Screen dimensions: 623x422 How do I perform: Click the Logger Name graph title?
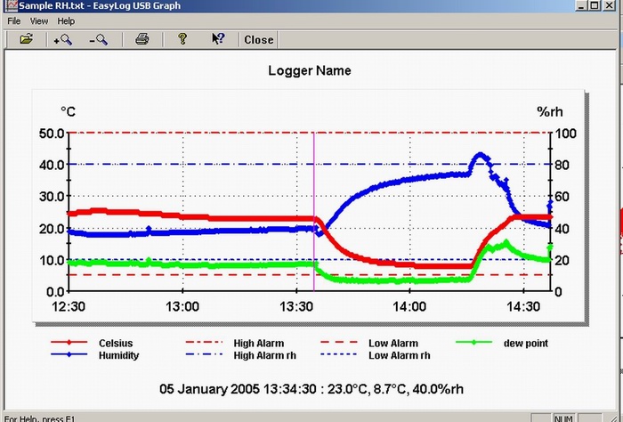(x=310, y=70)
